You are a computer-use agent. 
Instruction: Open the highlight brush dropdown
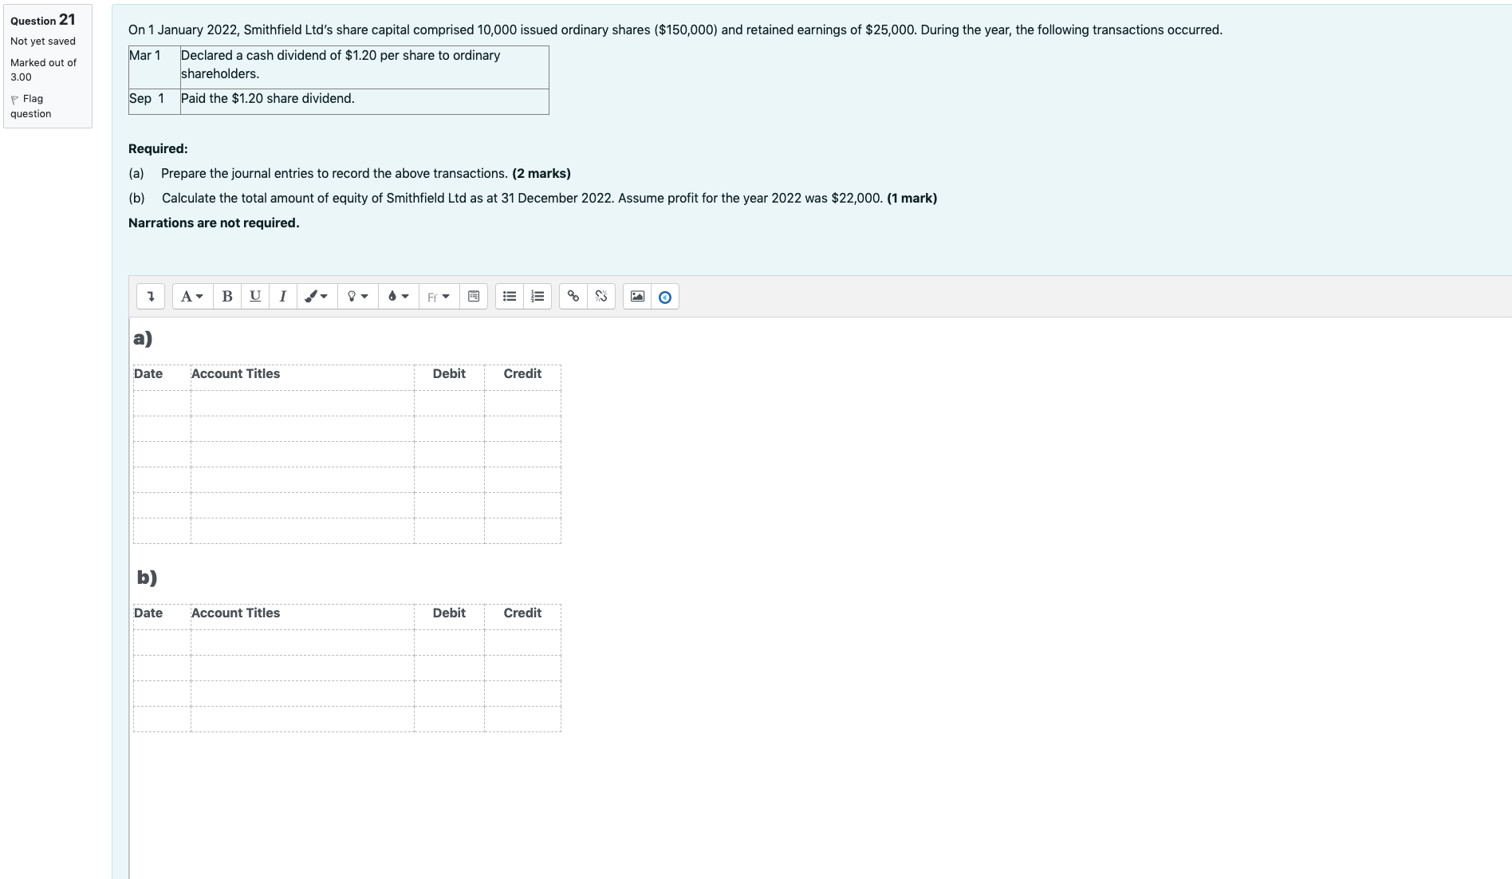[315, 296]
